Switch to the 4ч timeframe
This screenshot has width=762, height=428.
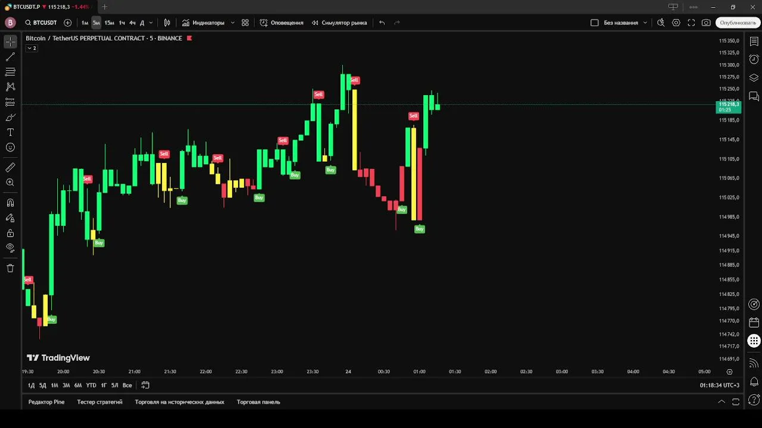click(x=132, y=23)
